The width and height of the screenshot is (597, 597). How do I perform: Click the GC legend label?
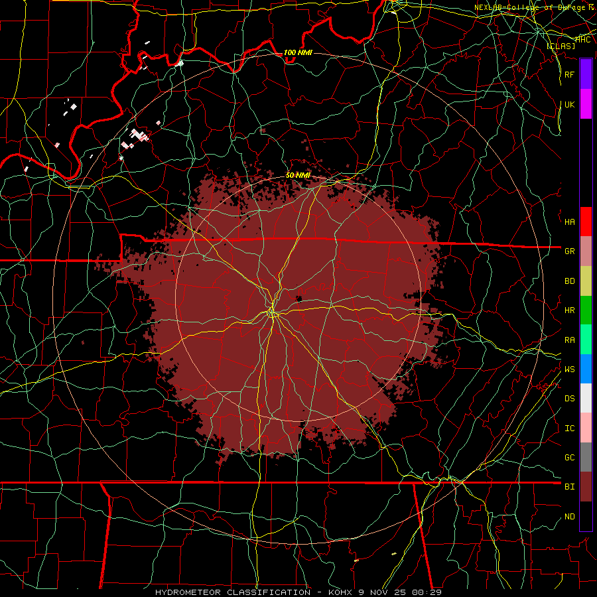pyautogui.click(x=569, y=458)
